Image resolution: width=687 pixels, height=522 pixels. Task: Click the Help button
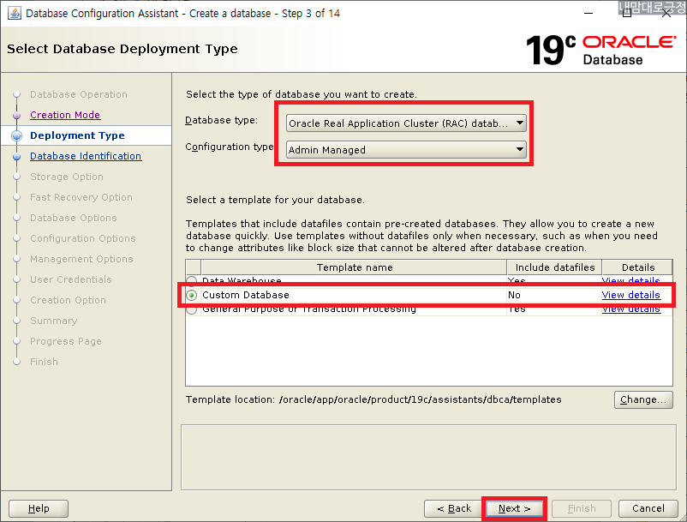point(39,508)
